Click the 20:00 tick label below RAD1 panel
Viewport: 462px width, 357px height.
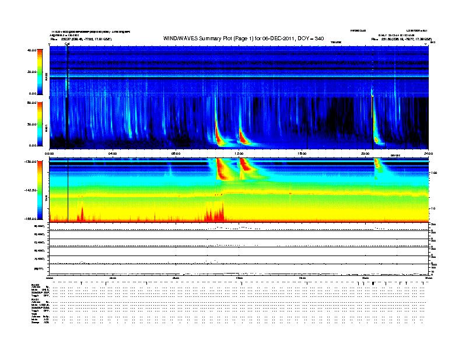[x=365, y=153]
